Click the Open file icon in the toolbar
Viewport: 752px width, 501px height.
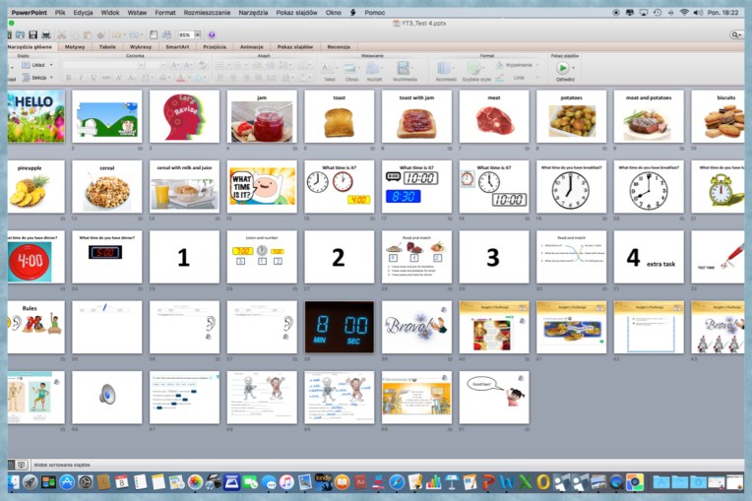click(x=20, y=34)
